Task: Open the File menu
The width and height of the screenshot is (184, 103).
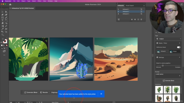Action: point(14,1)
